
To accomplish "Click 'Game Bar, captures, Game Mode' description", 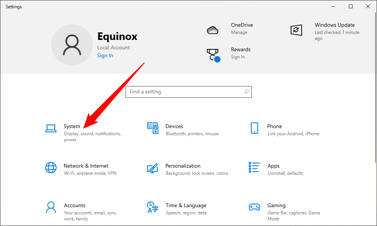I will (x=294, y=216).
